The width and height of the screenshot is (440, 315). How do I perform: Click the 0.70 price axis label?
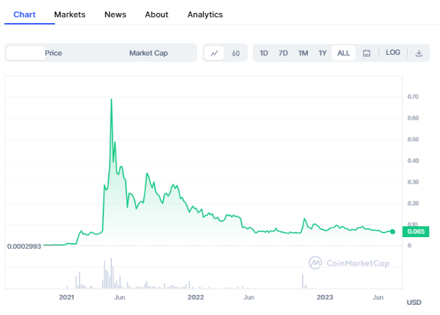[x=413, y=97]
